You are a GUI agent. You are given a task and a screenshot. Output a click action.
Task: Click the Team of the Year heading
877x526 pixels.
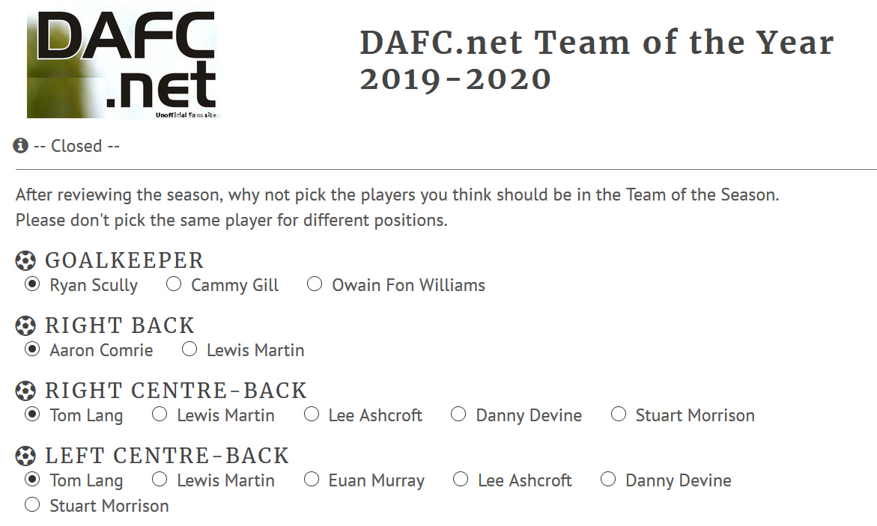point(596,61)
